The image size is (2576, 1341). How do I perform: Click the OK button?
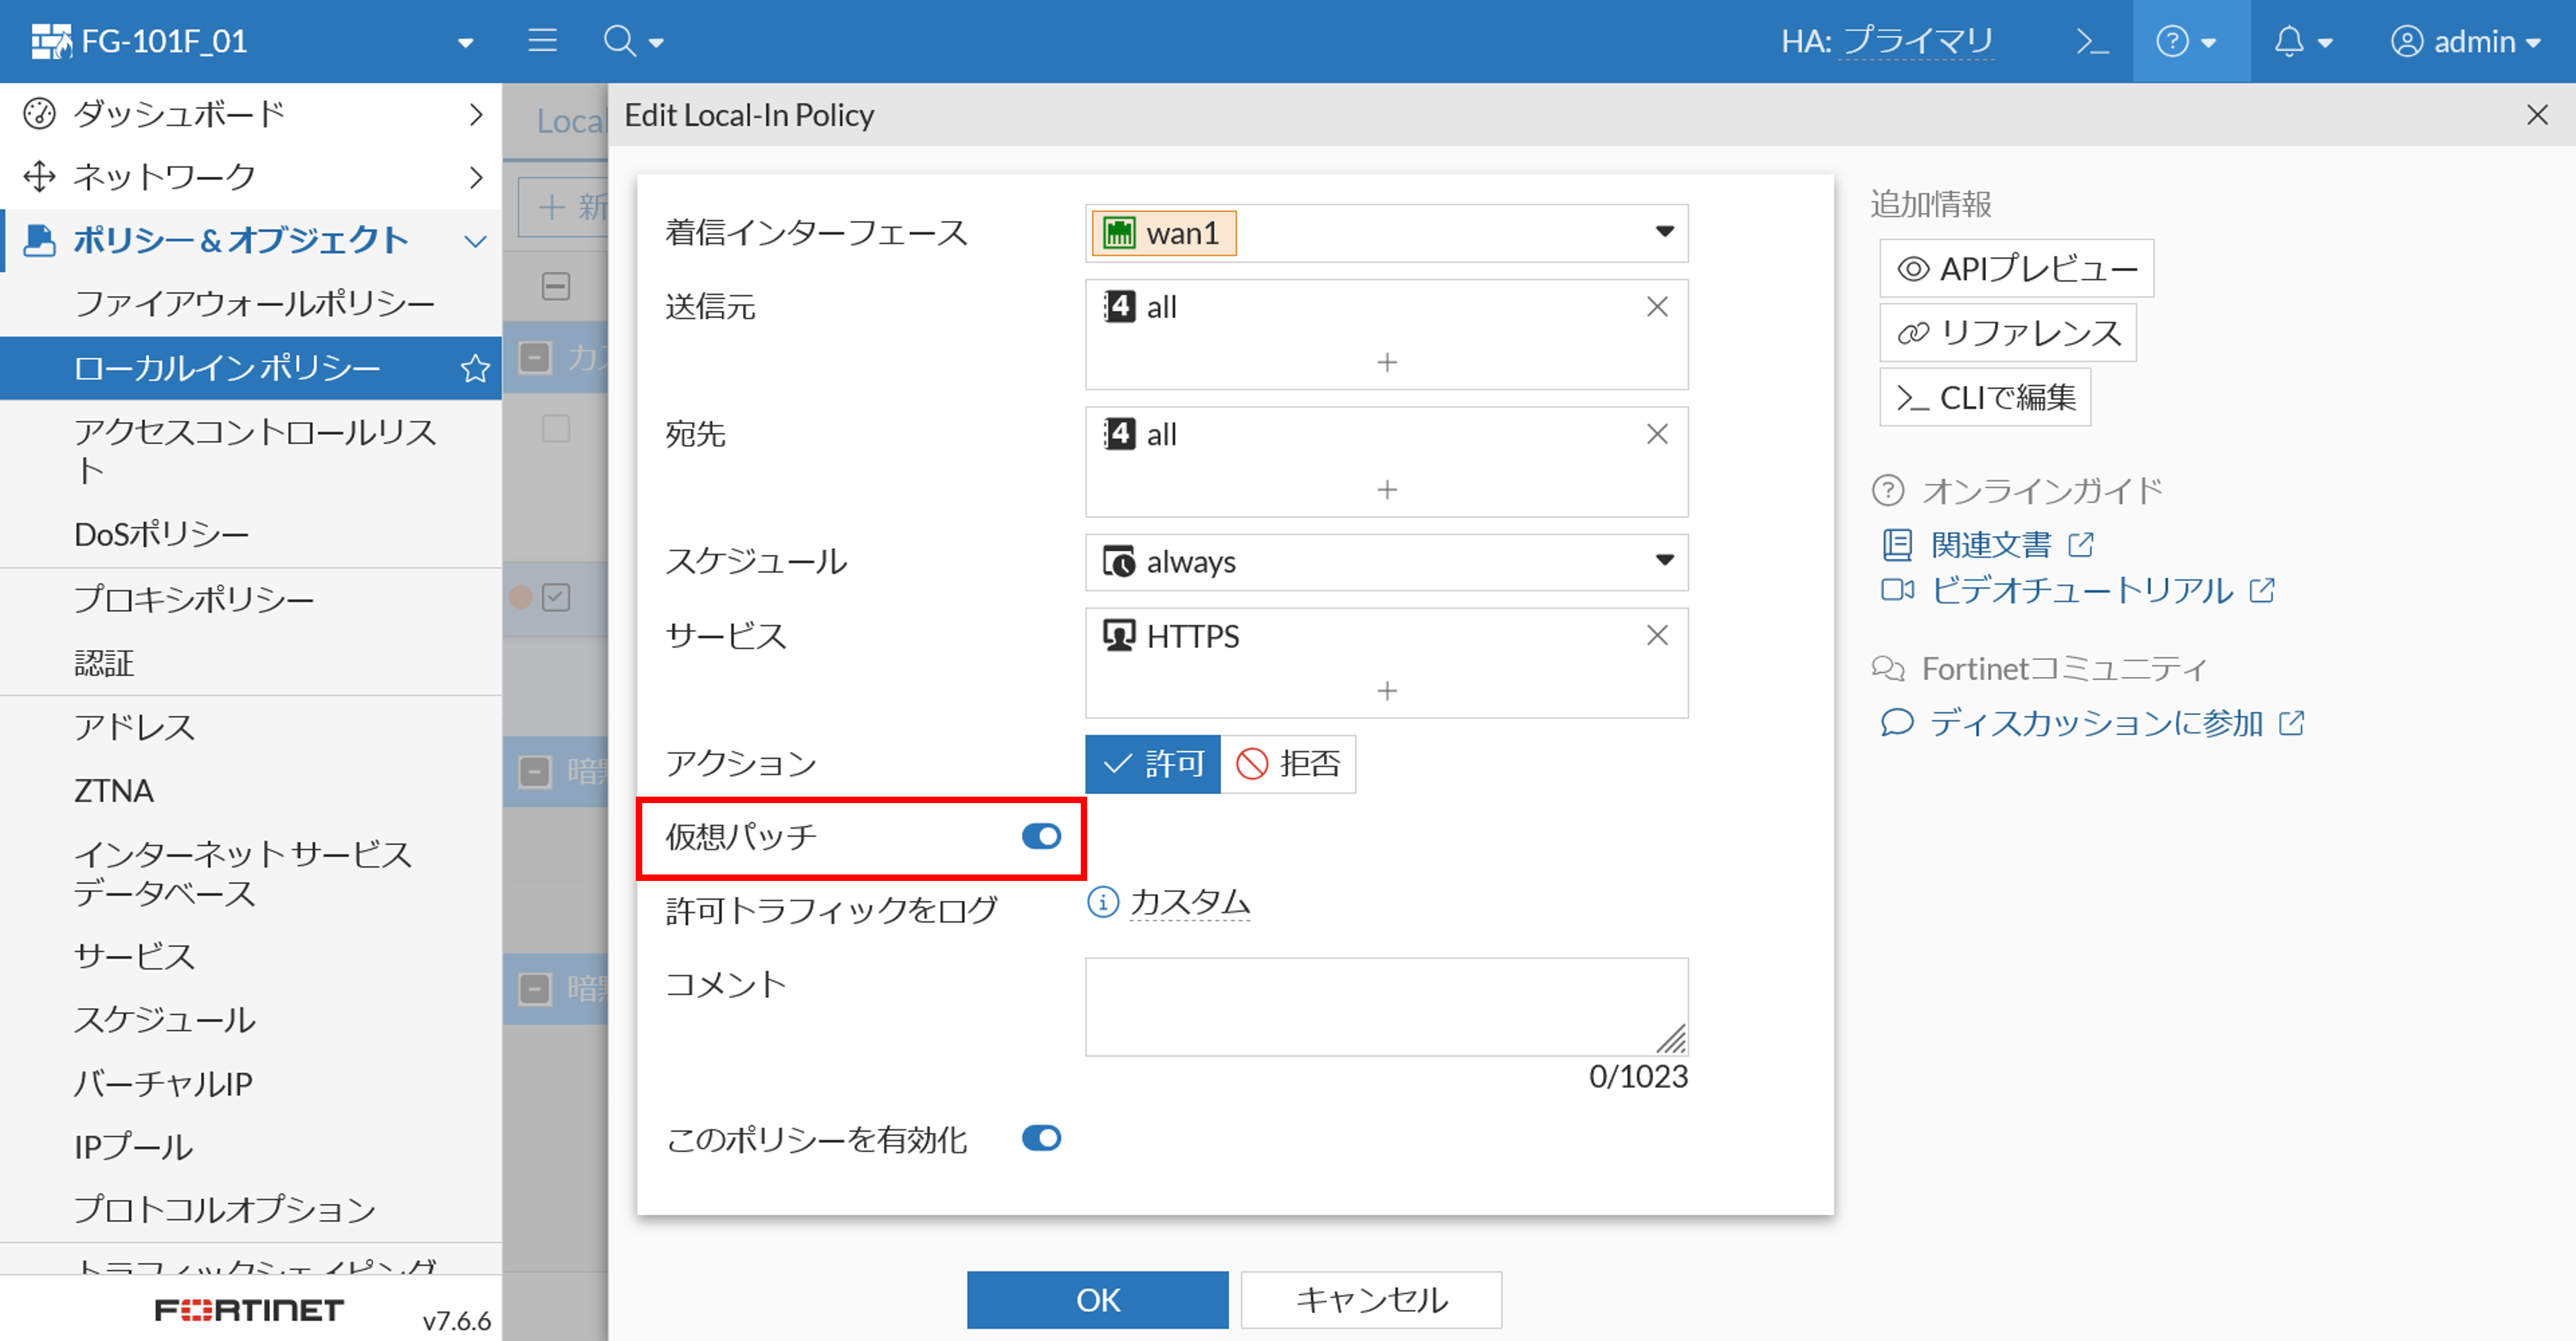point(1097,1299)
